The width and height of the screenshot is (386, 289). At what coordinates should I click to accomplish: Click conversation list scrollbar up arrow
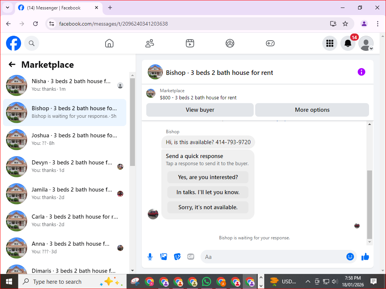point(132,75)
